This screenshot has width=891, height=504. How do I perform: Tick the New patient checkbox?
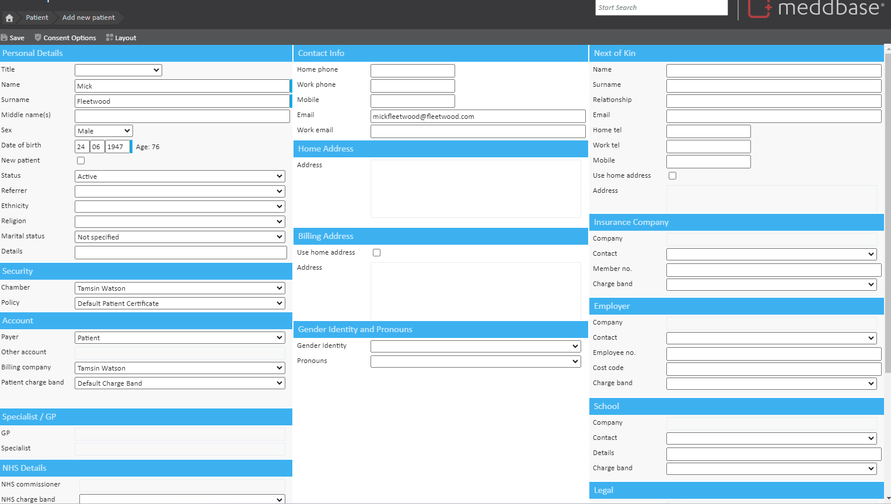point(81,161)
